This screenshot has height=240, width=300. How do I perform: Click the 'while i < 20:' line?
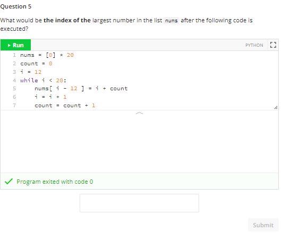click(x=43, y=80)
